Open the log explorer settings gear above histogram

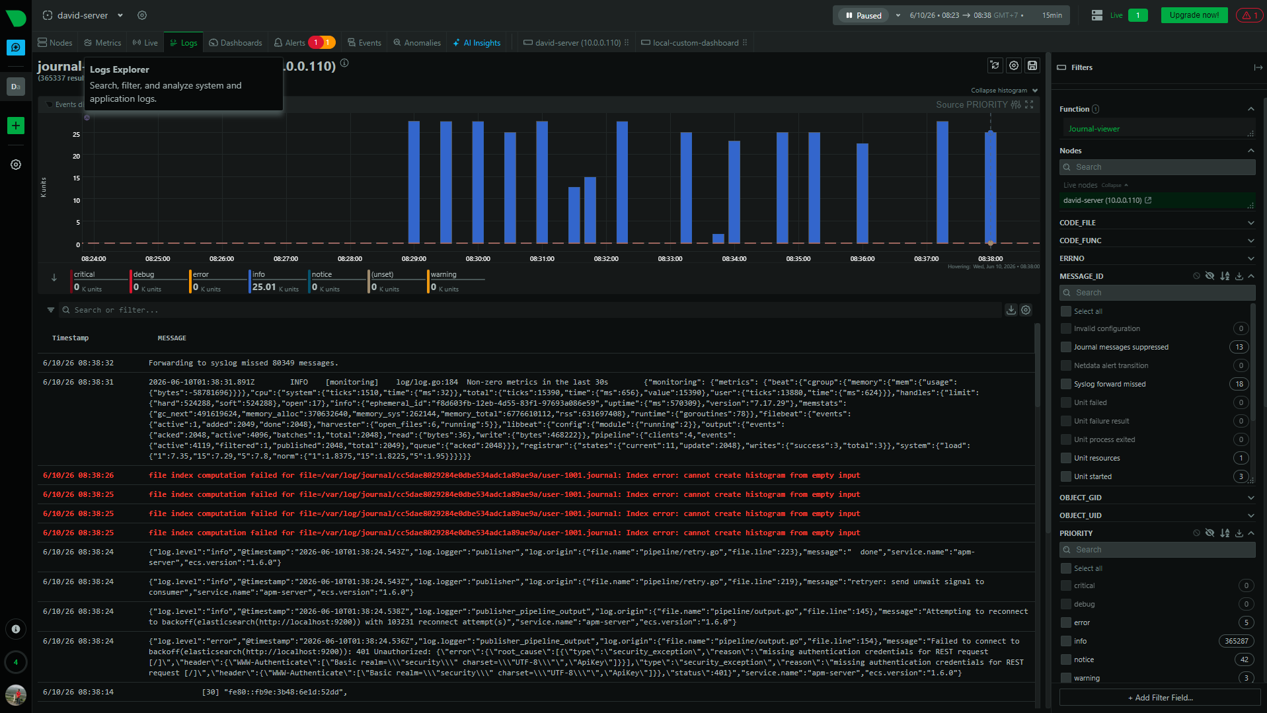pos(1014,65)
